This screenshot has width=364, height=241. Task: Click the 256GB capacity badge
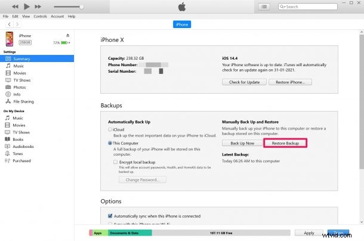25,42
